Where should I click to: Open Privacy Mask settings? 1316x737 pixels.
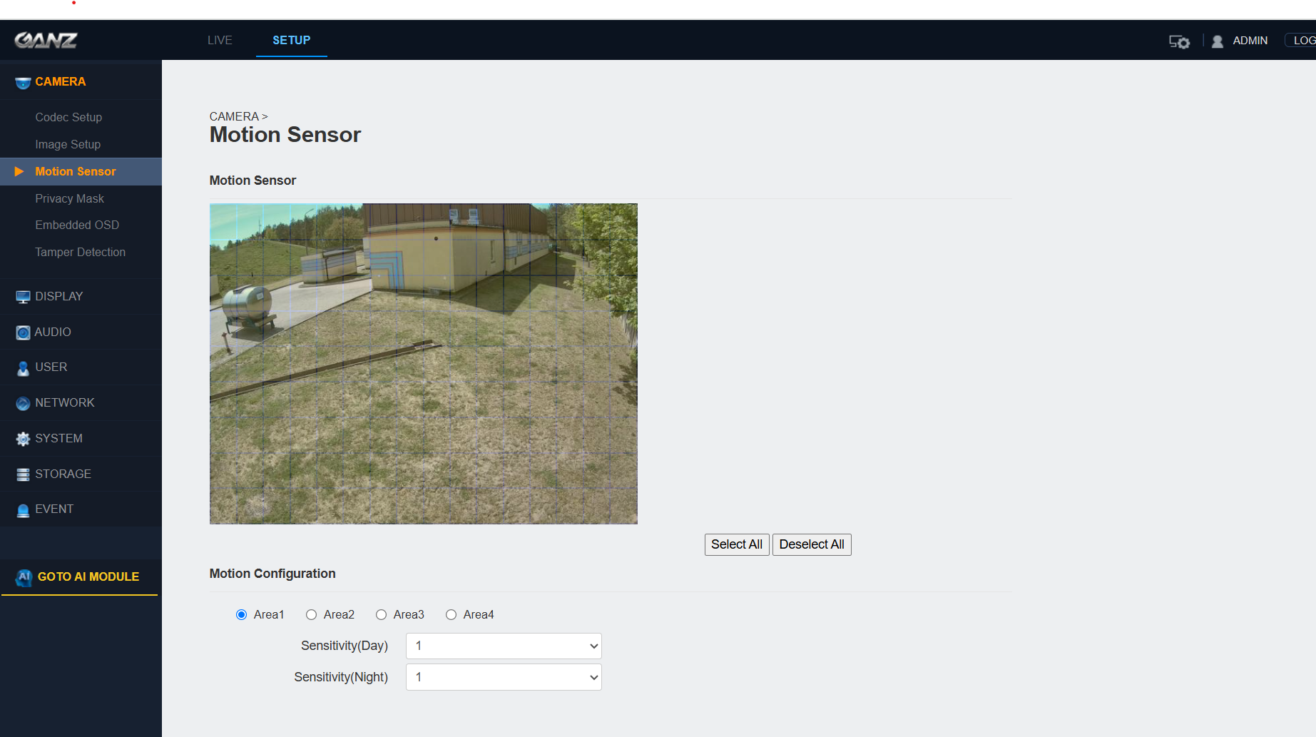point(69,198)
